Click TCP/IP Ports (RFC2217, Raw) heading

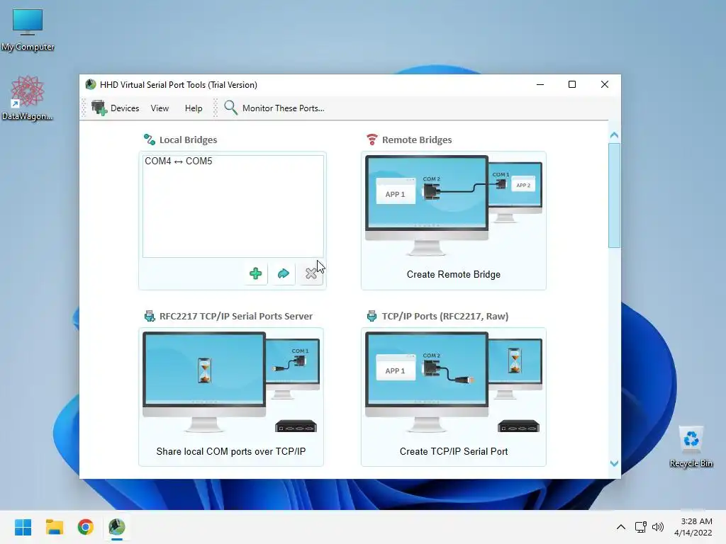tap(445, 317)
